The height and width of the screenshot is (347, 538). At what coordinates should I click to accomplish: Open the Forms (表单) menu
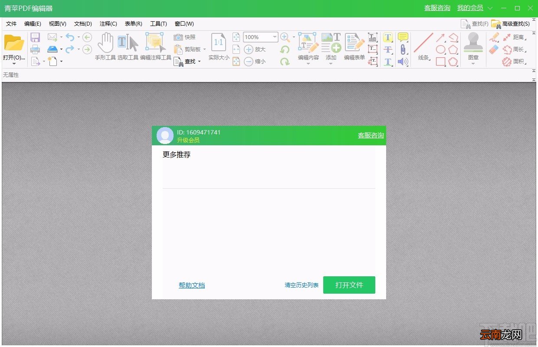click(x=134, y=24)
